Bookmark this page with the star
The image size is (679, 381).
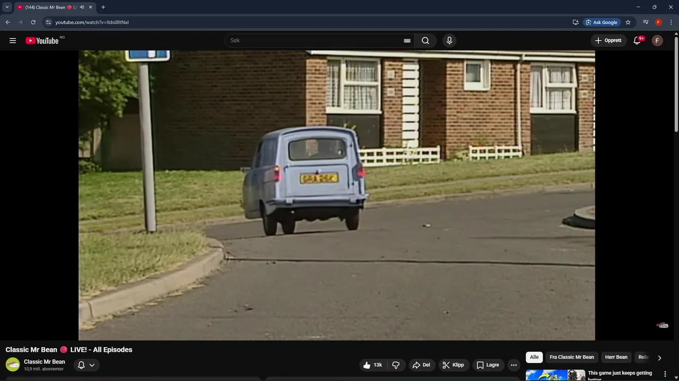pos(628,22)
